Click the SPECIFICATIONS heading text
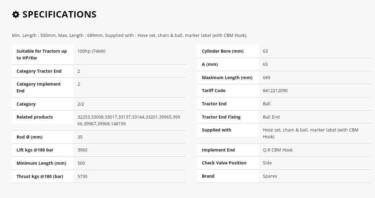375x198 pixels. click(59, 14)
